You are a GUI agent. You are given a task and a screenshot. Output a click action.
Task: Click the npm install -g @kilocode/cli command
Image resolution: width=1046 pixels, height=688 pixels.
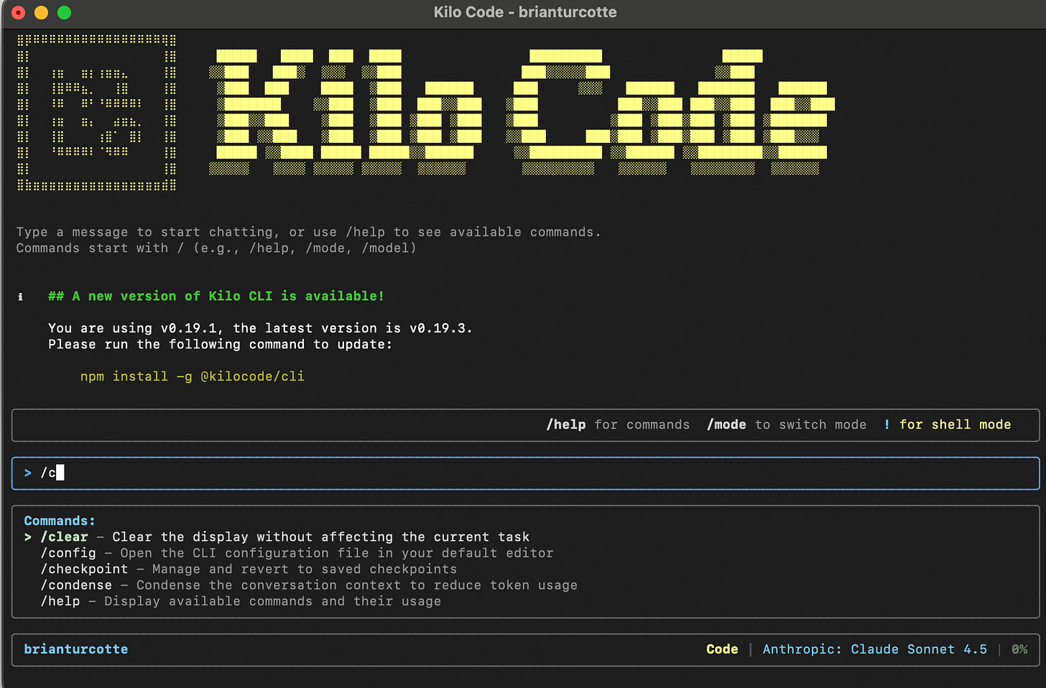193,376
